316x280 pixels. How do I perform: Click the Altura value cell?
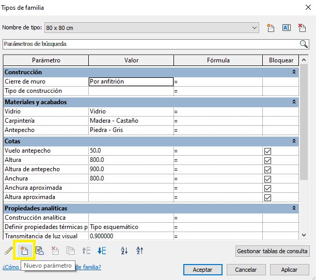(x=131, y=160)
